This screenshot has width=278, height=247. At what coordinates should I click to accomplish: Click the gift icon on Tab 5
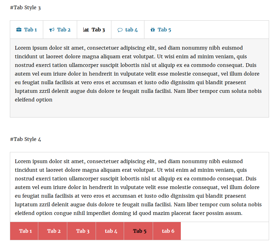click(x=153, y=30)
